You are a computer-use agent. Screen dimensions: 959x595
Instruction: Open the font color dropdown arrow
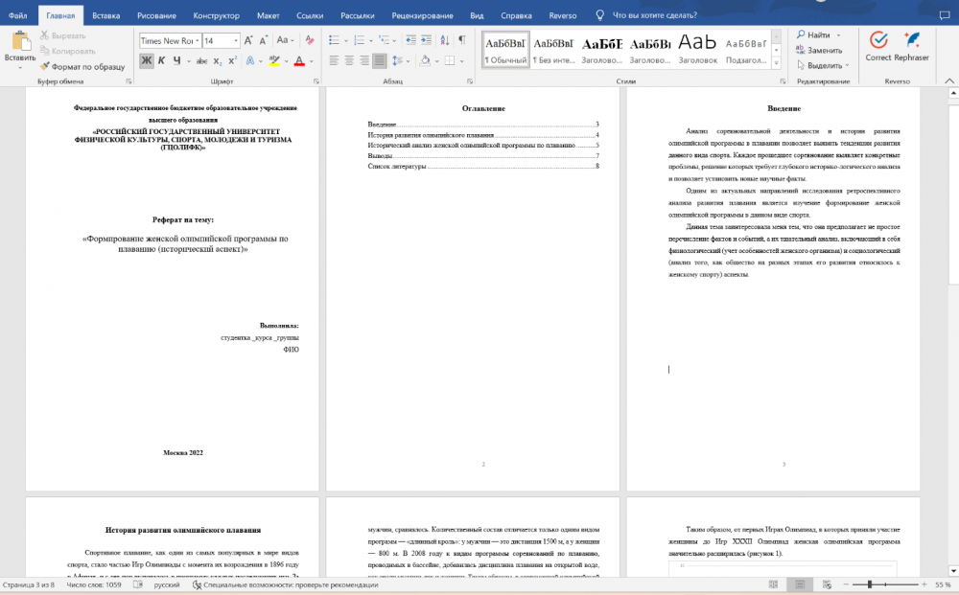312,61
